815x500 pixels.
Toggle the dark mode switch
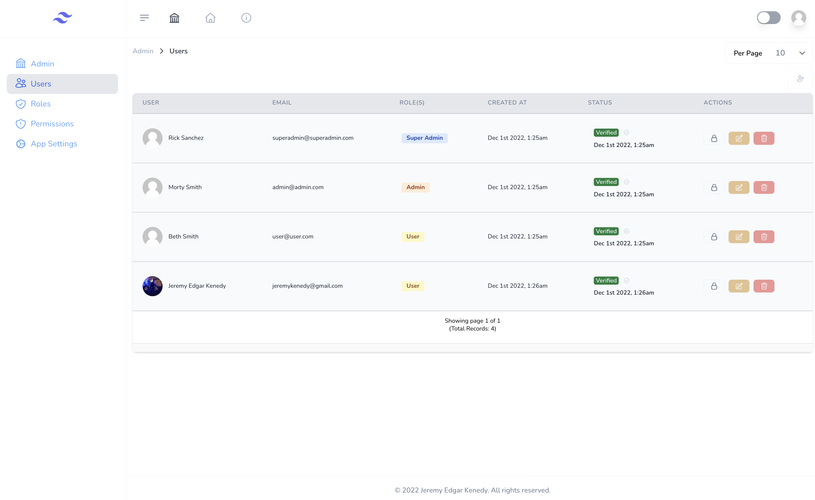point(769,18)
